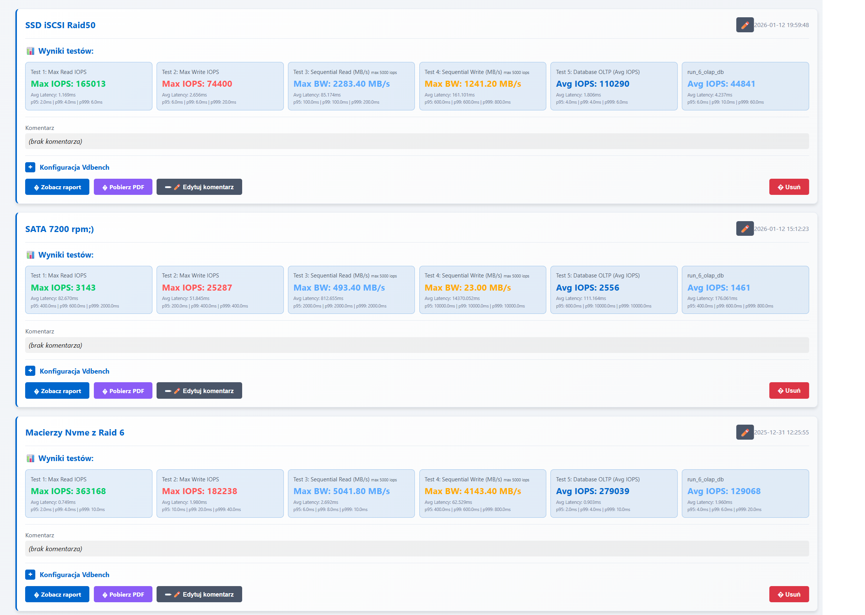
Task: Open Zobacz raport for SATA 7200 rpm
Action: click(57, 391)
